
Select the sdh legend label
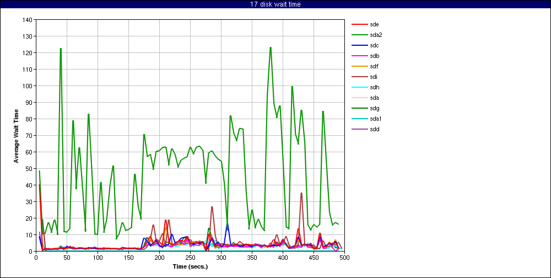pos(374,87)
